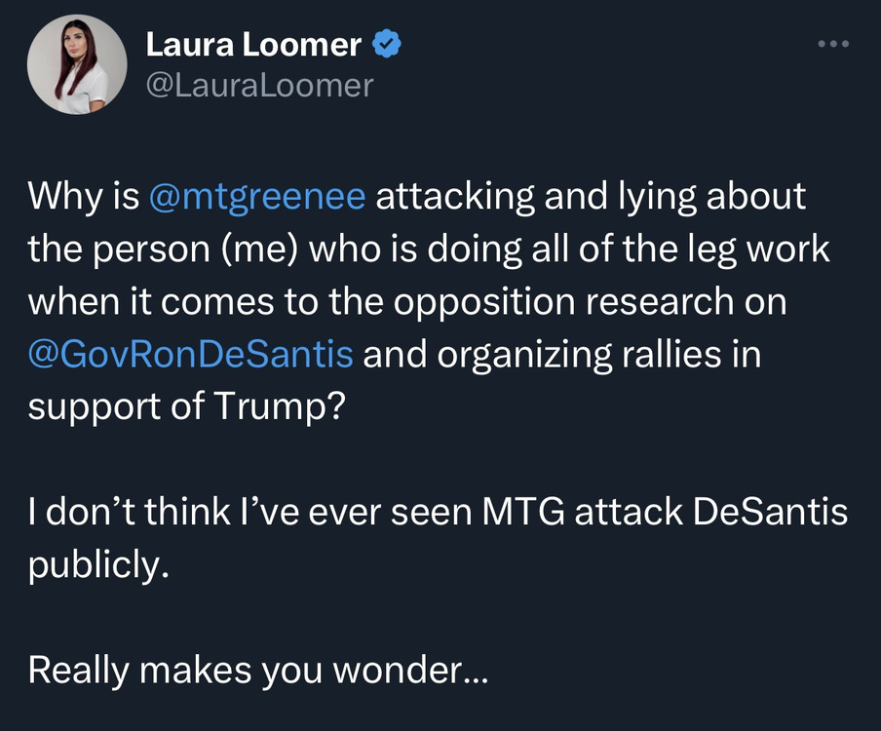Image resolution: width=881 pixels, height=731 pixels.
Task: Open the @GovRonDeSantis mention link
Action: click(x=190, y=354)
